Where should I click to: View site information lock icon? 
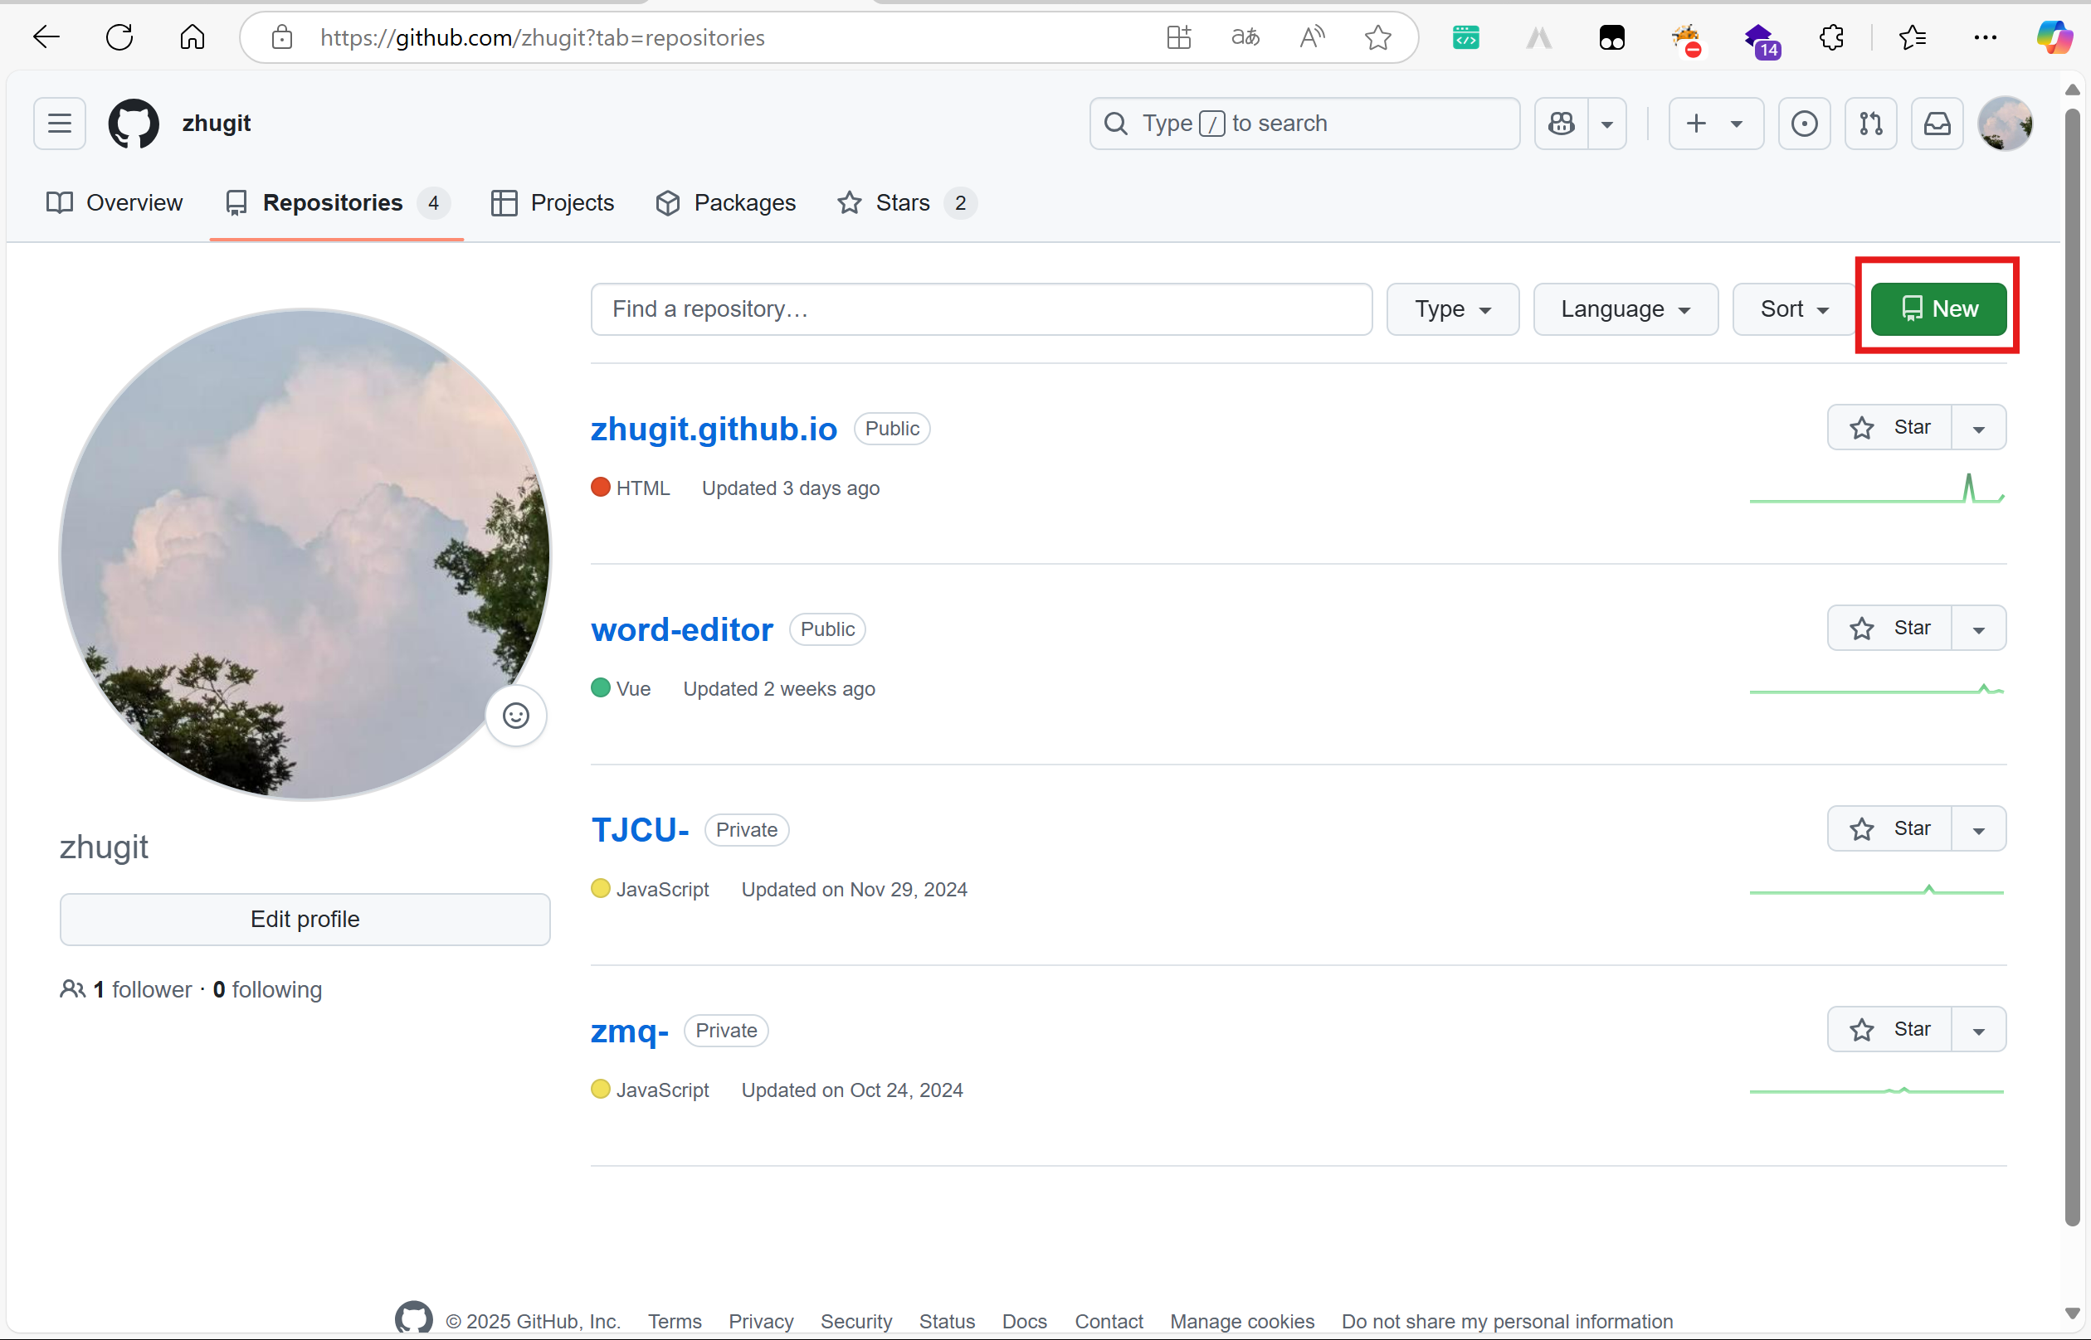coord(281,37)
